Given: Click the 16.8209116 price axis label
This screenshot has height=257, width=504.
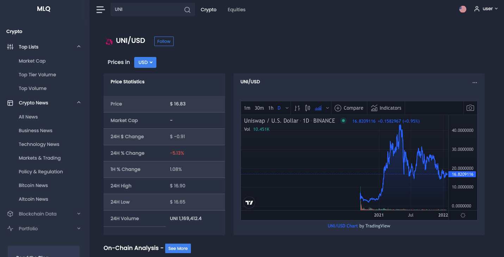Looking at the screenshot, I should pyautogui.click(x=462, y=174).
